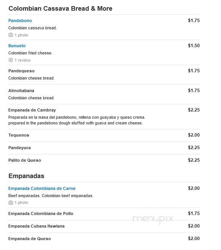Click the Empanada Cubana Hawiana item
Image resolution: width=221 pixels, height=250 pixels.
[x=36, y=226]
